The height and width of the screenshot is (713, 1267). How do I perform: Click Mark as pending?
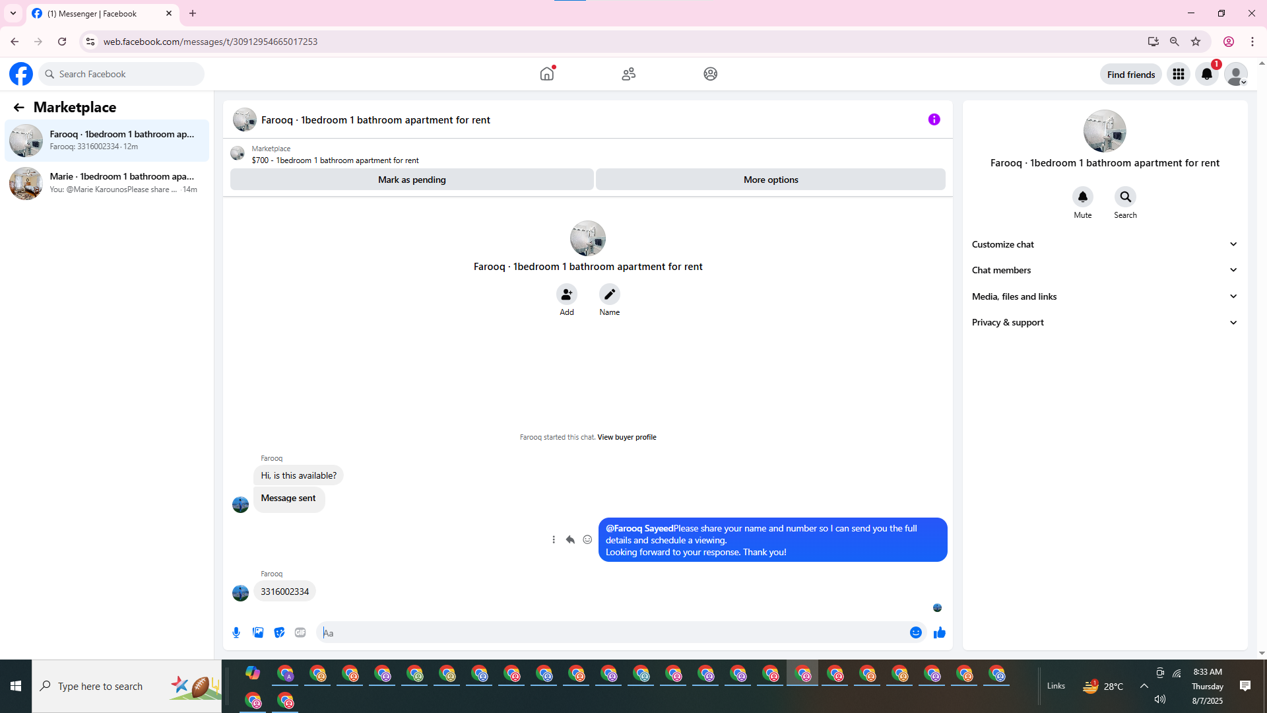tap(412, 180)
